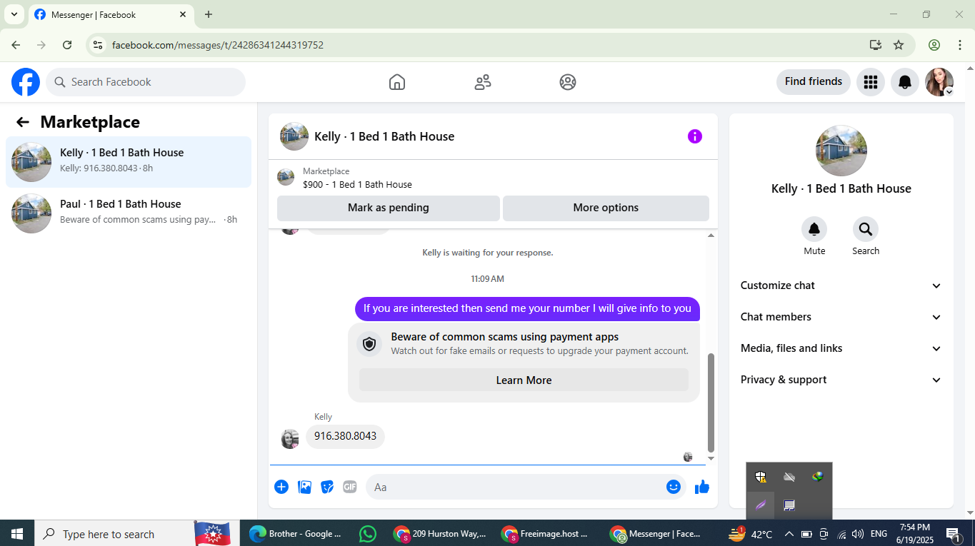This screenshot has width=975, height=546.
Task: Click the Find friends button
Action: 814,81
